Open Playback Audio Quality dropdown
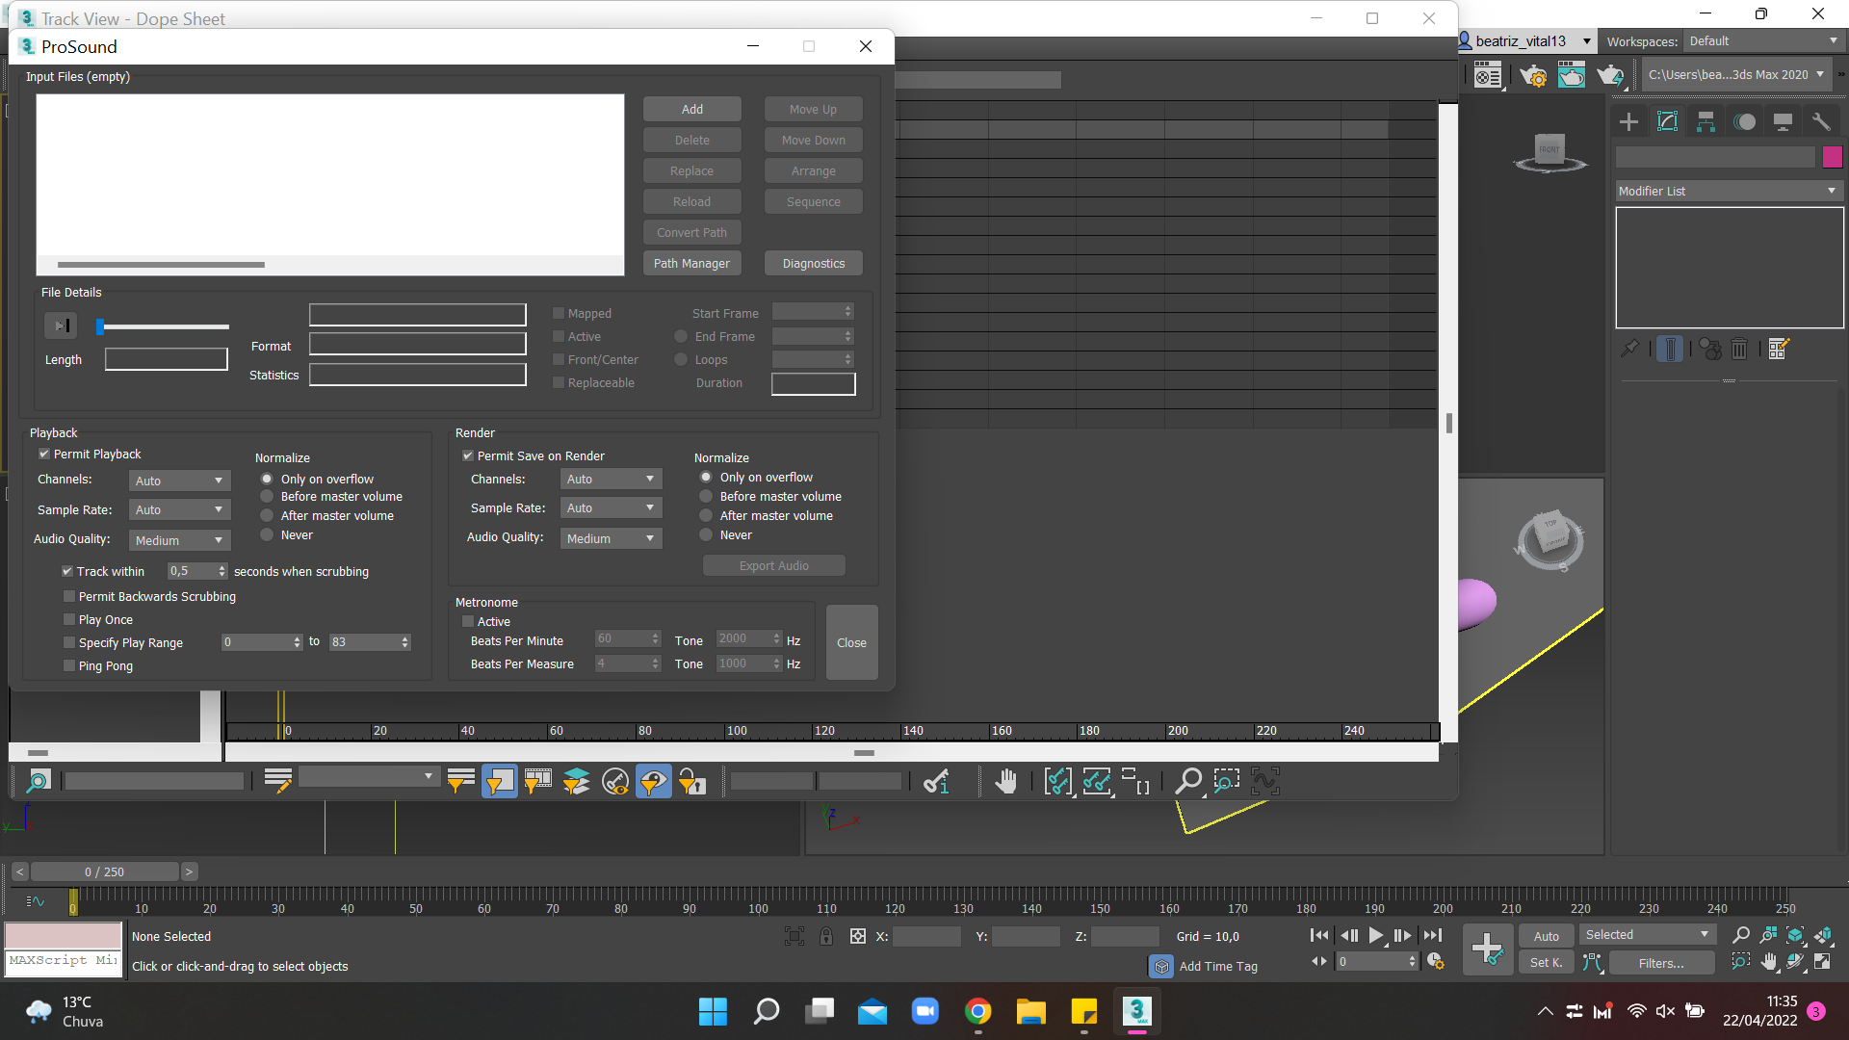This screenshot has height=1040, width=1849. pyautogui.click(x=179, y=539)
